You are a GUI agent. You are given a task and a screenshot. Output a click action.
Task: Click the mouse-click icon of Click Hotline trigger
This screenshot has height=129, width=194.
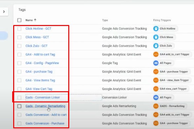click(156, 29)
